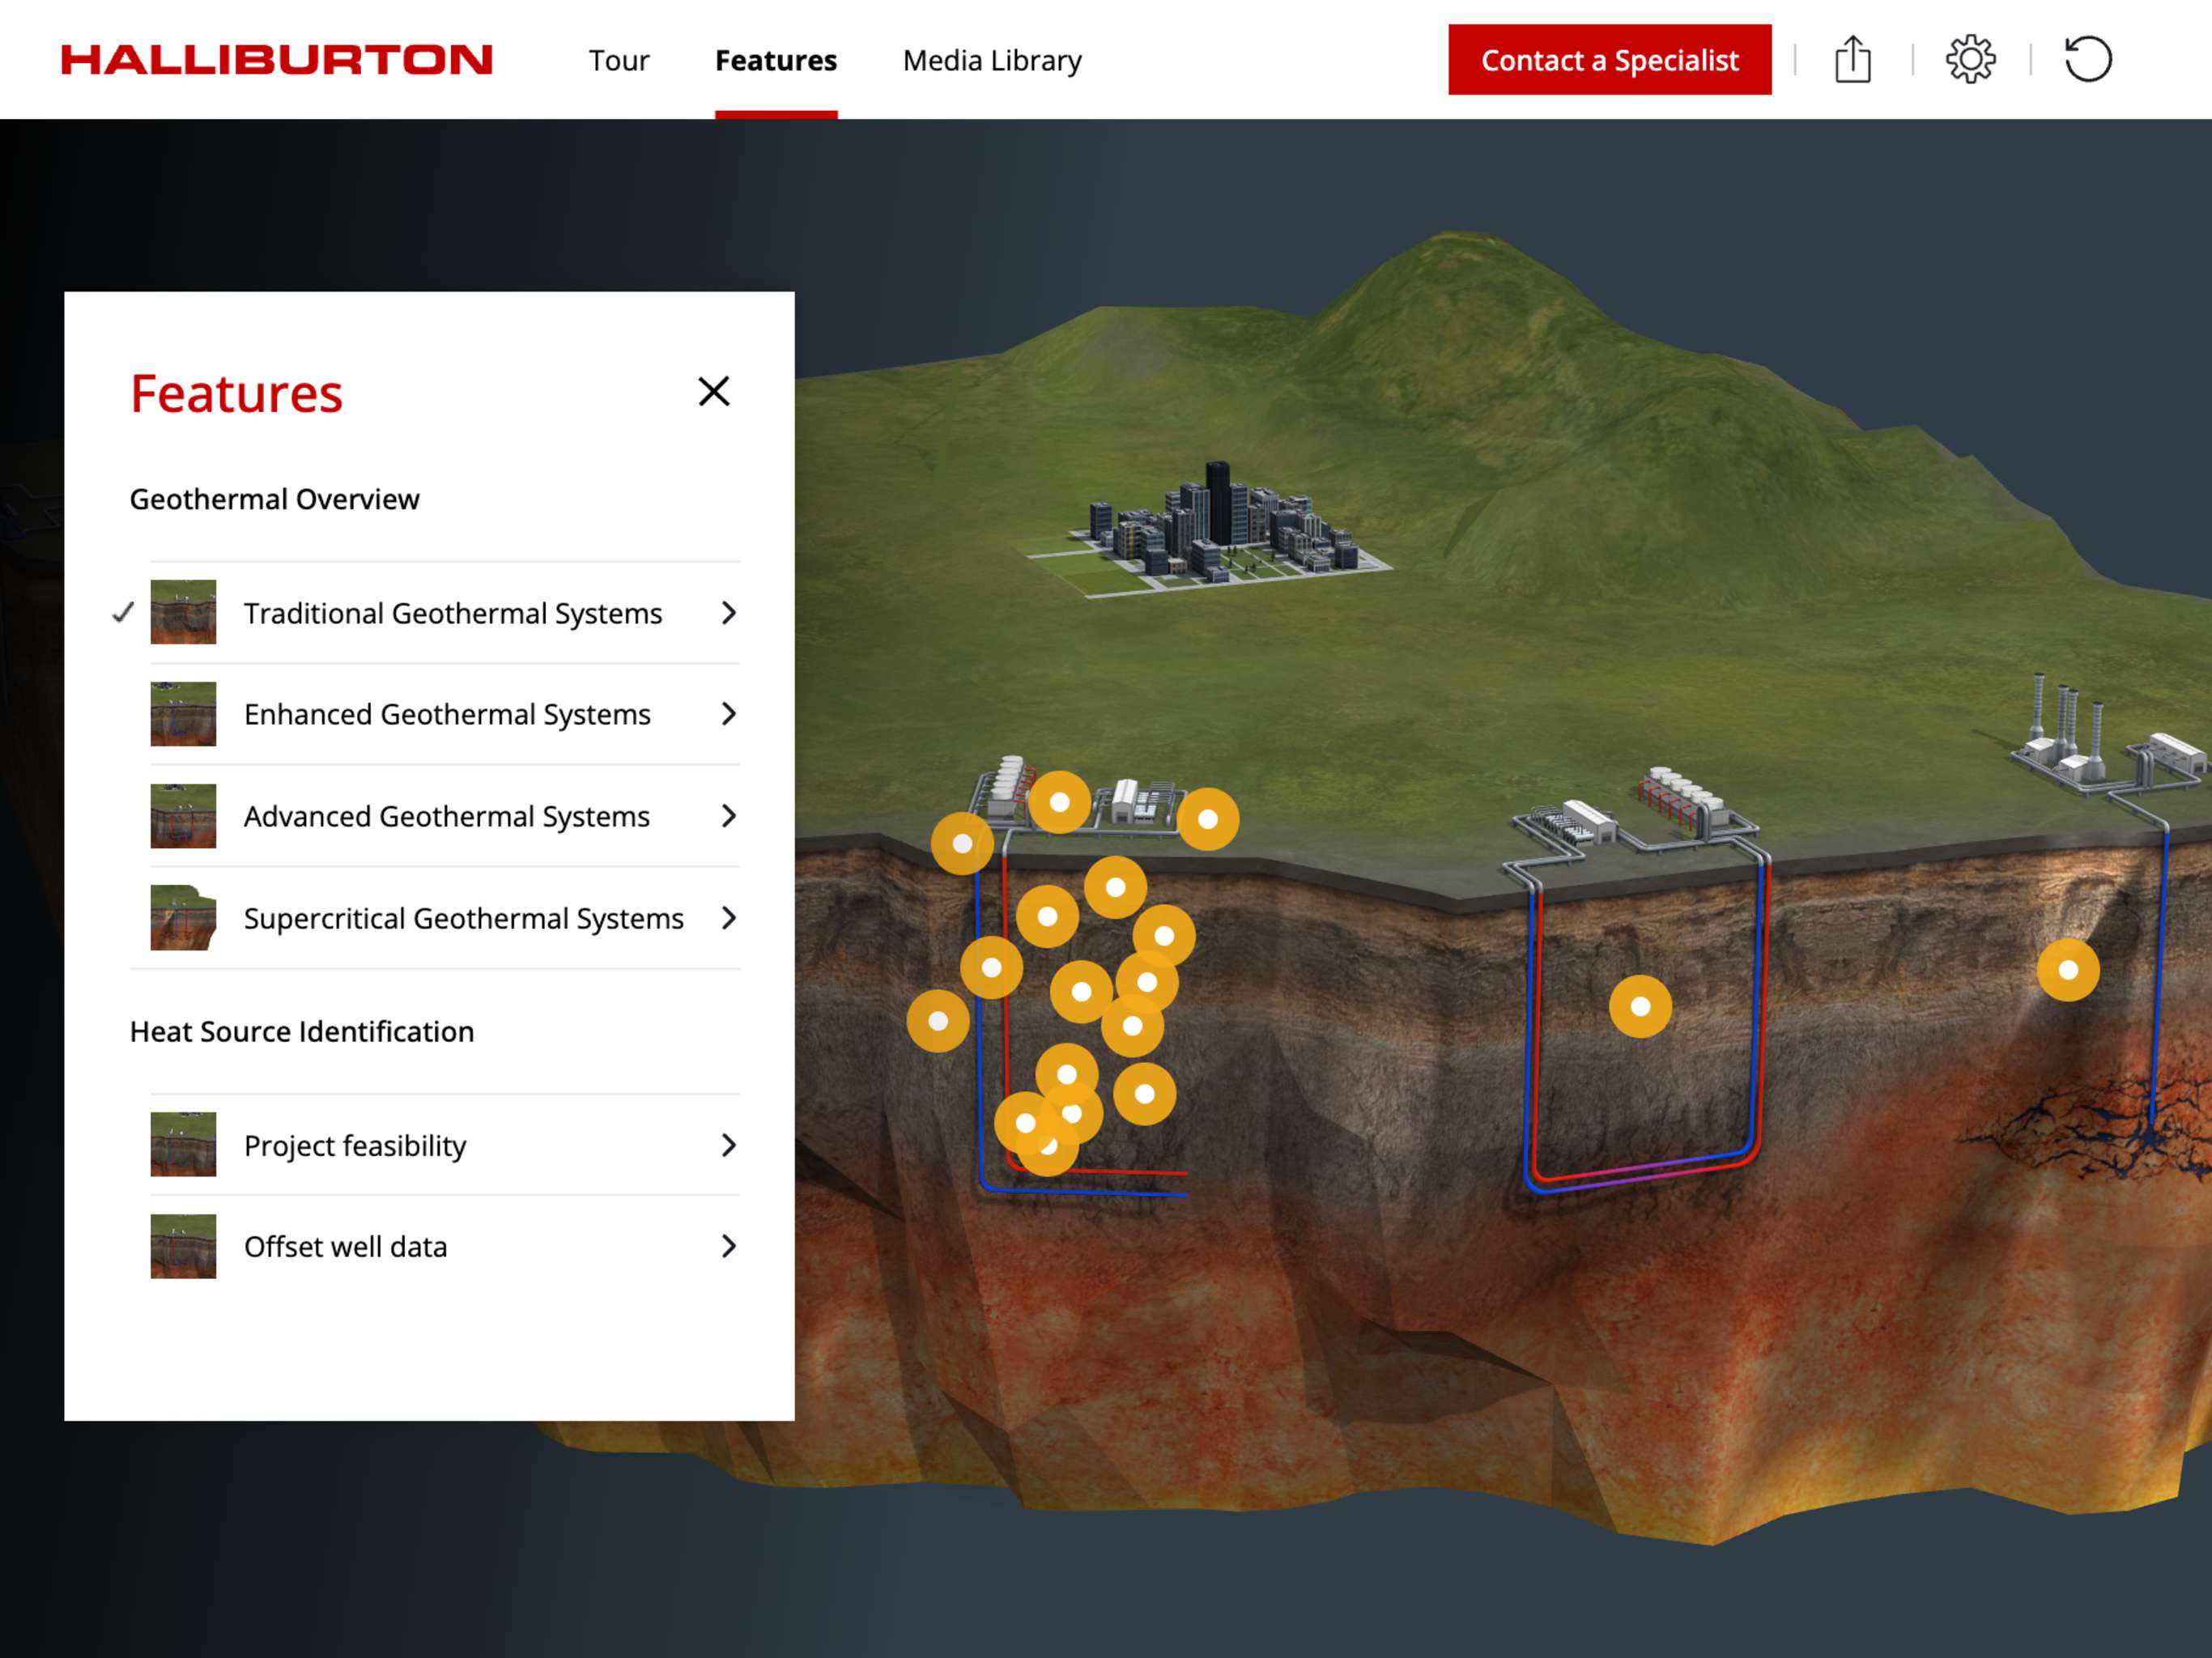Click the share/export icon
This screenshot has height=1658, width=2212.
click(1852, 60)
